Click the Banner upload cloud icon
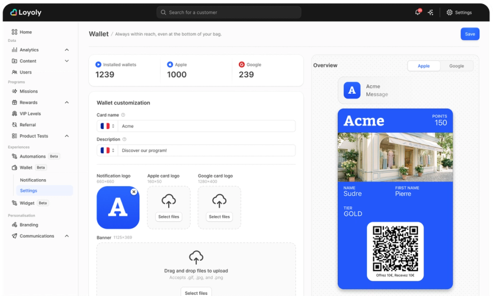Viewport: 493px width, 296px height. pos(196,257)
